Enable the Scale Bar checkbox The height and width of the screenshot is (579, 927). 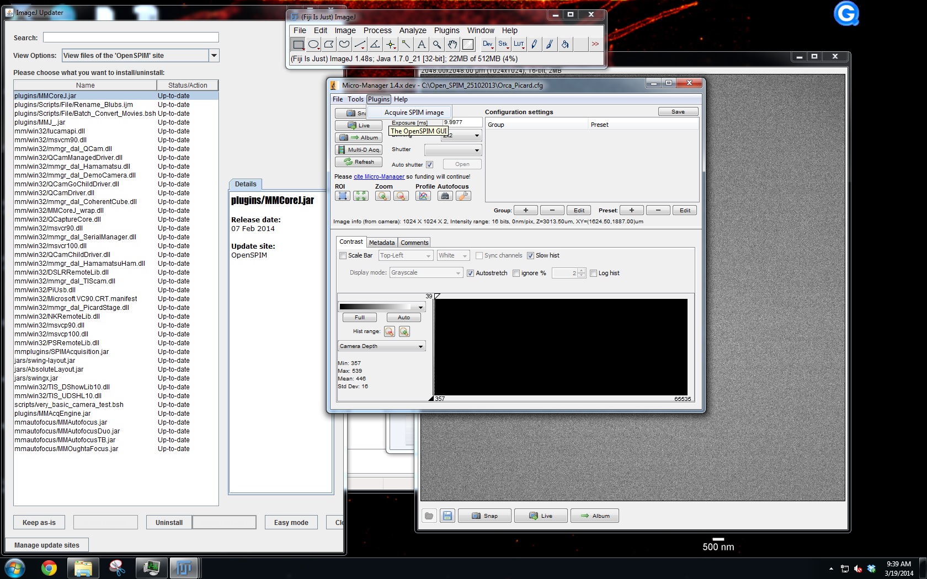[x=343, y=256]
